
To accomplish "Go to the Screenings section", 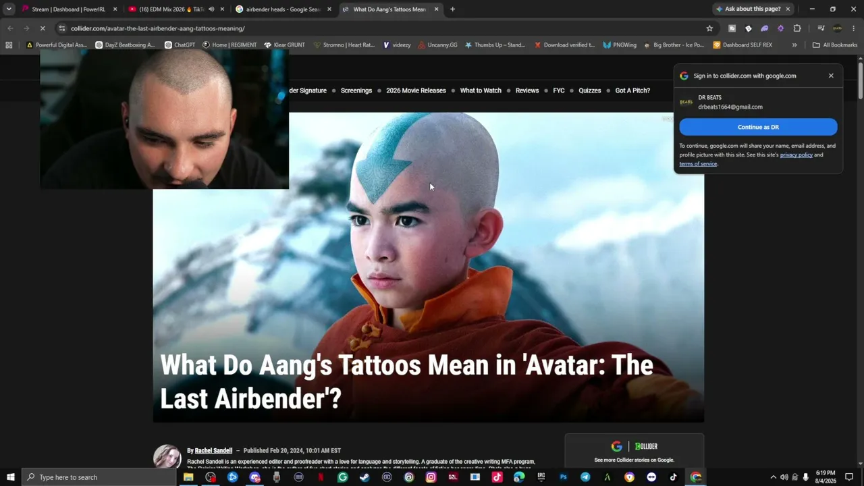I will tap(356, 90).
